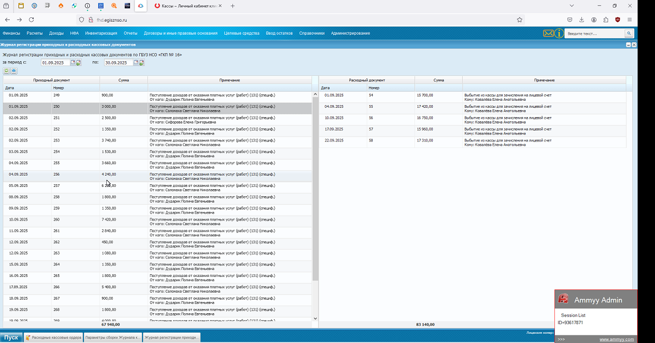Minimize the journal panel
This screenshot has height=343, width=655.
pyautogui.click(x=628, y=45)
